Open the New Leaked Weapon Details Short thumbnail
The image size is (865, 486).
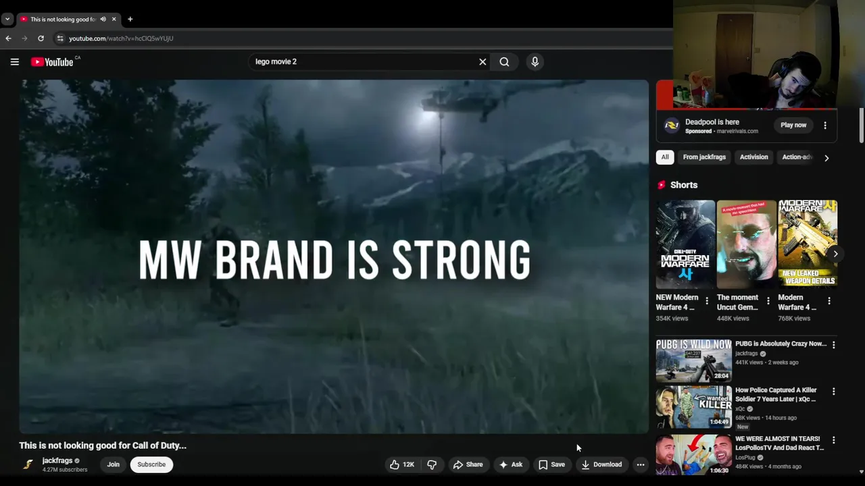pyautogui.click(x=808, y=244)
